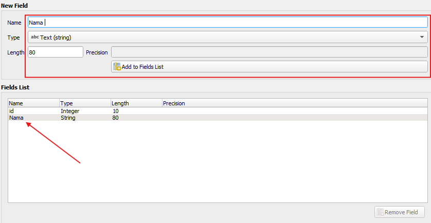This screenshot has width=431, height=223.
Task: Click the Length field with value 80
Action: click(55, 52)
